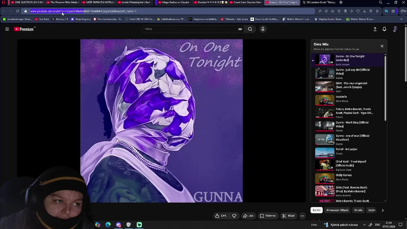Open the green app taskbar icon

click(x=139, y=225)
